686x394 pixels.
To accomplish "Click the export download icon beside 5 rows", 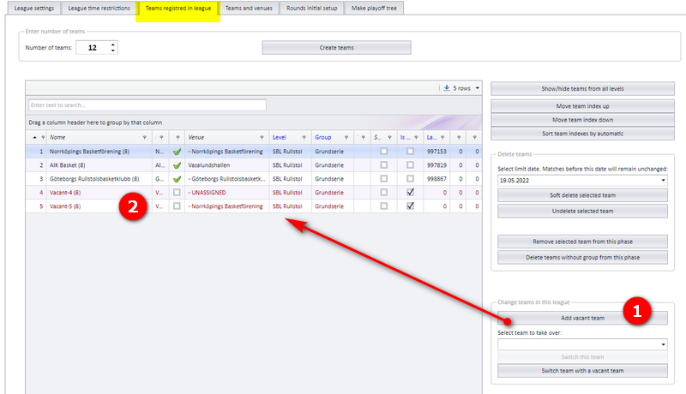I will (446, 88).
